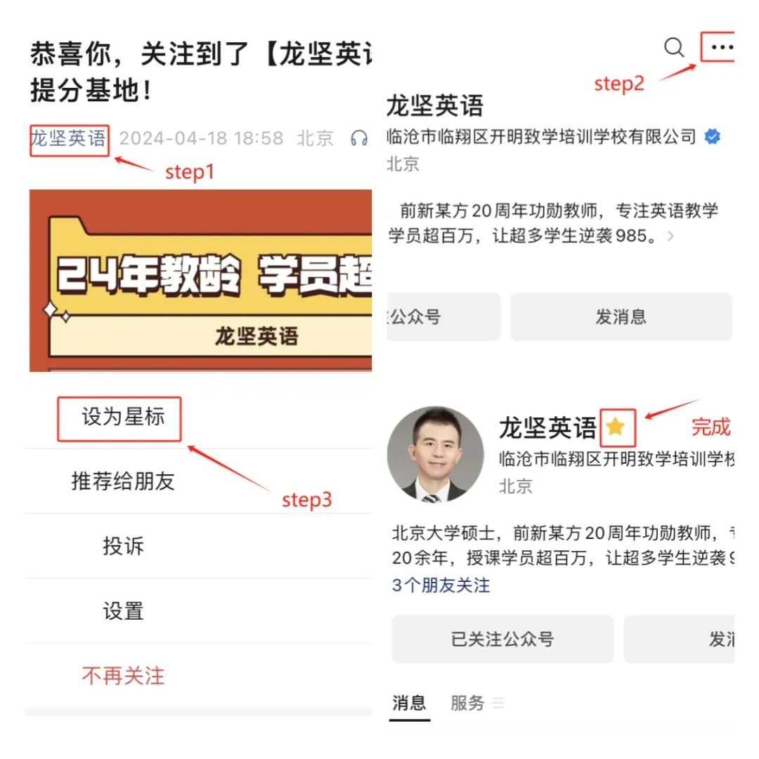Tap 不再关注 to unfollow

click(x=123, y=676)
